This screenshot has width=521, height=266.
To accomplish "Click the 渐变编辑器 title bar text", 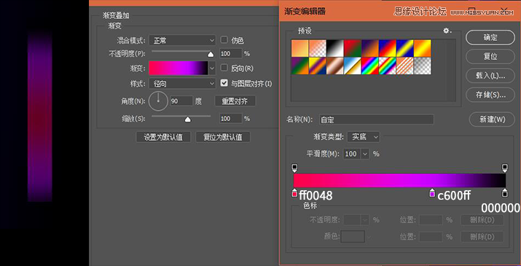I will tap(305, 12).
